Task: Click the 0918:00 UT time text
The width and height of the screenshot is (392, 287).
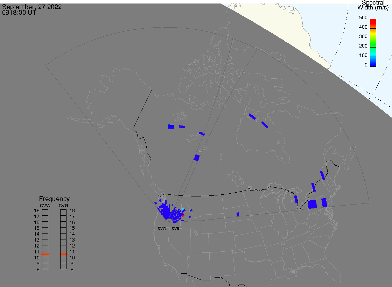Action: [19, 12]
